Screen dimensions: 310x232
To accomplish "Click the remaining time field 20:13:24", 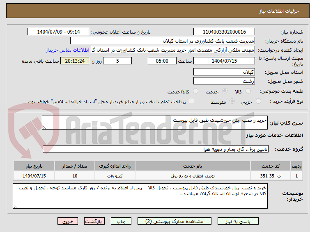I will tap(75, 61).
